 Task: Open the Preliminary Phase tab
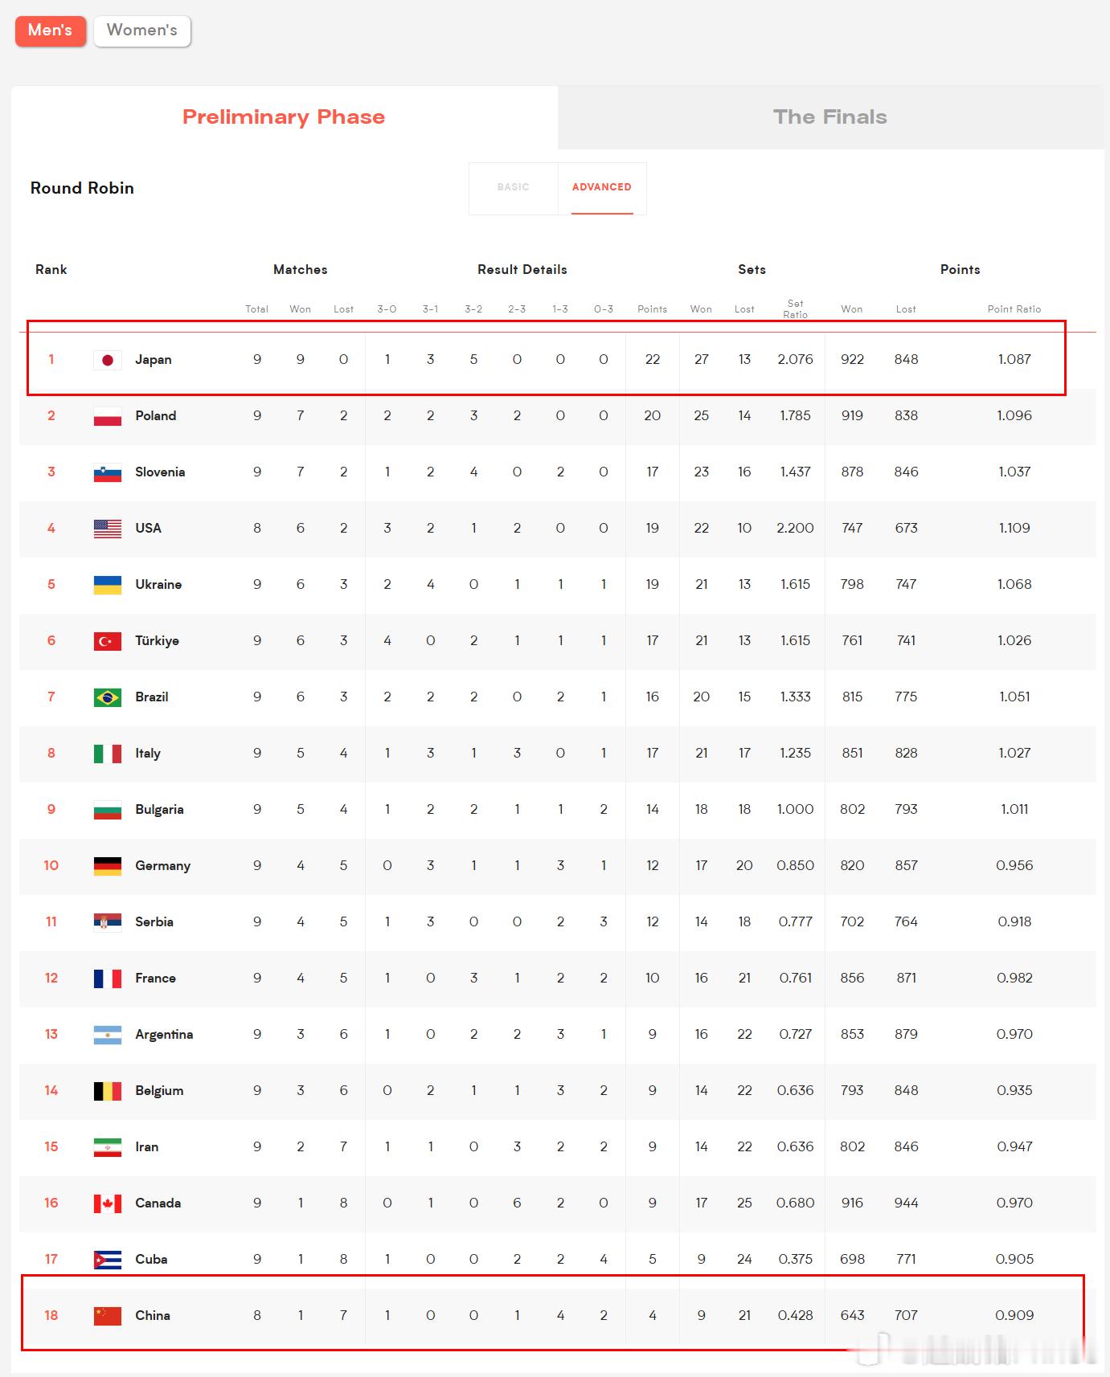tap(284, 117)
